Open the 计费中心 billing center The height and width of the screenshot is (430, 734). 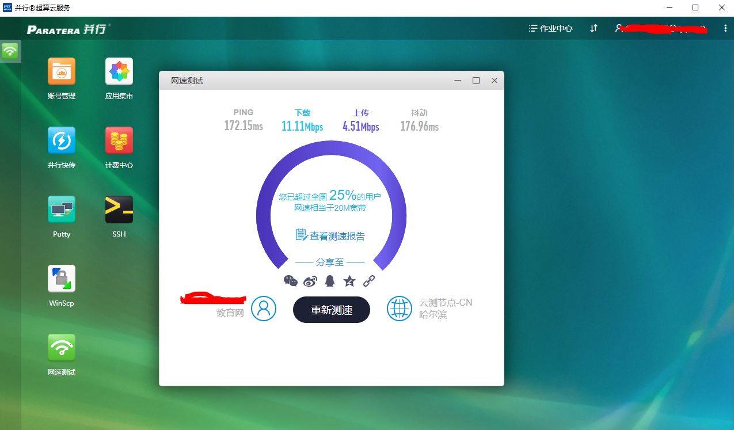click(119, 139)
